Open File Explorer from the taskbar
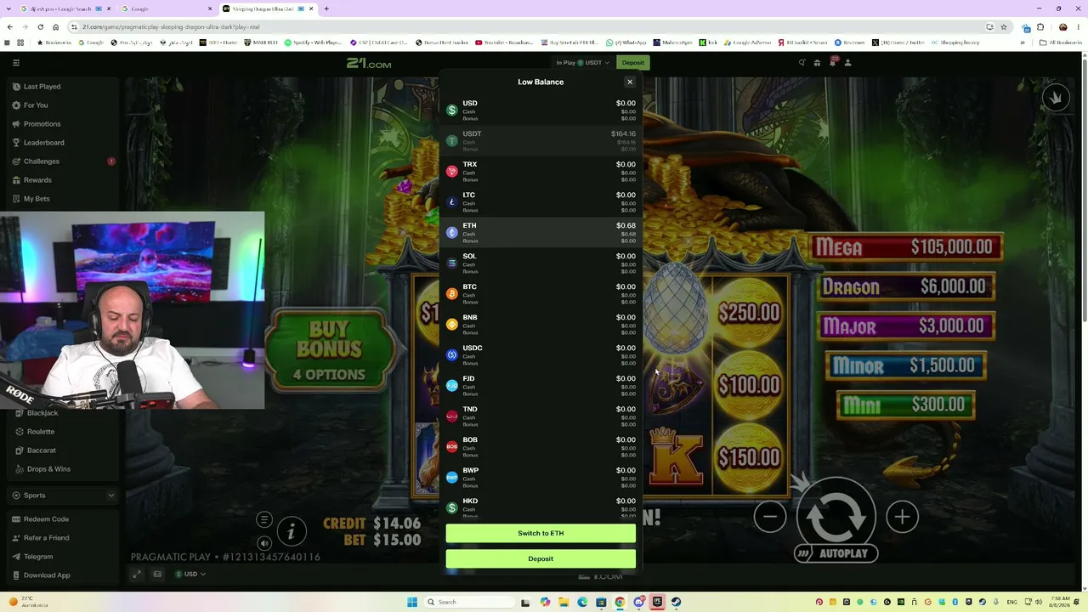 (564, 602)
